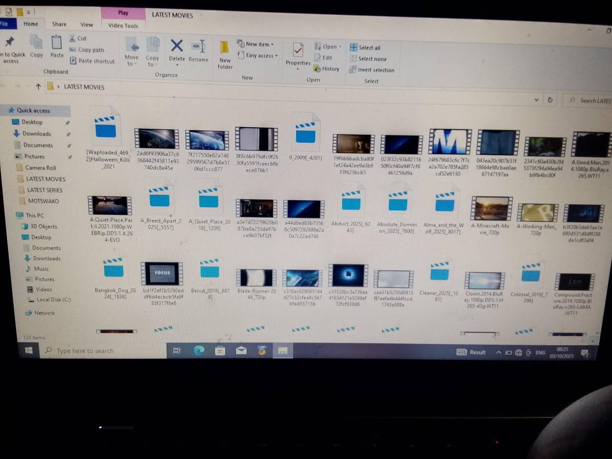Screen dimensions: 612x459
Task: Click the Delete icon in the ribbon
Action: [x=176, y=47]
